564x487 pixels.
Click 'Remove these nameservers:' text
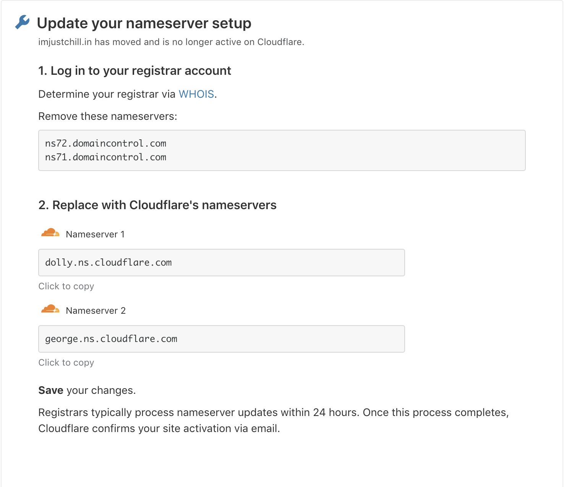pos(108,116)
